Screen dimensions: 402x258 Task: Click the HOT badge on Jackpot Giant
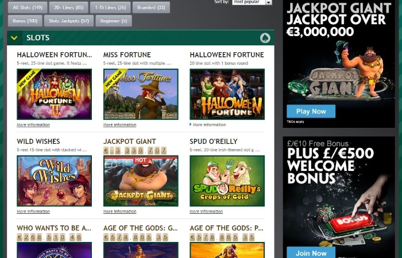pyautogui.click(x=141, y=160)
